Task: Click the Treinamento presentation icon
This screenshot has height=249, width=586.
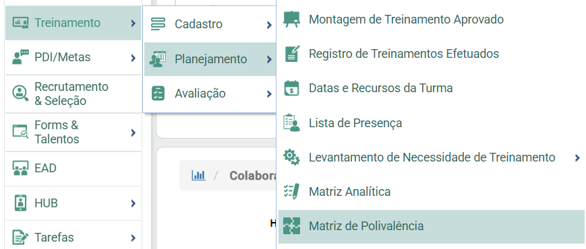Action: pyautogui.click(x=20, y=23)
